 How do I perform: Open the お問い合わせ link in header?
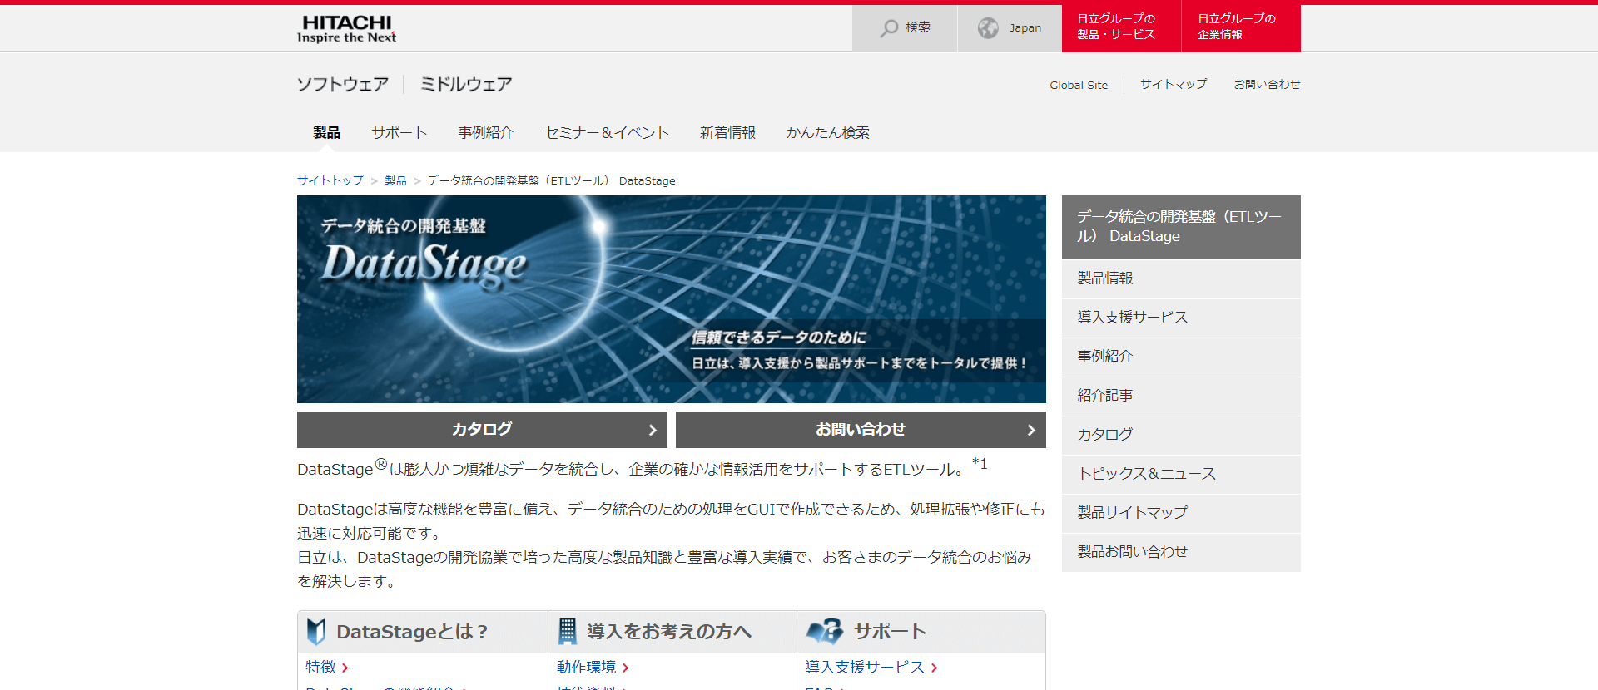tap(1267, 85)
